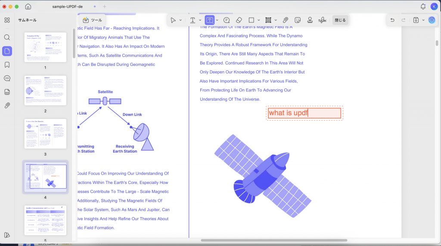This screenshot has width=441, height=246.
Task: Open the sticker tool
Action: tap(298, 20)
